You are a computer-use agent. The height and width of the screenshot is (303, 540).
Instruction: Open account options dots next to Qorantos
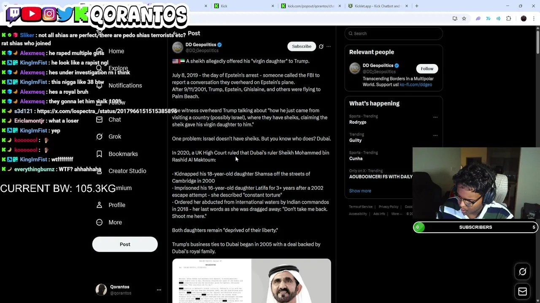159,290
